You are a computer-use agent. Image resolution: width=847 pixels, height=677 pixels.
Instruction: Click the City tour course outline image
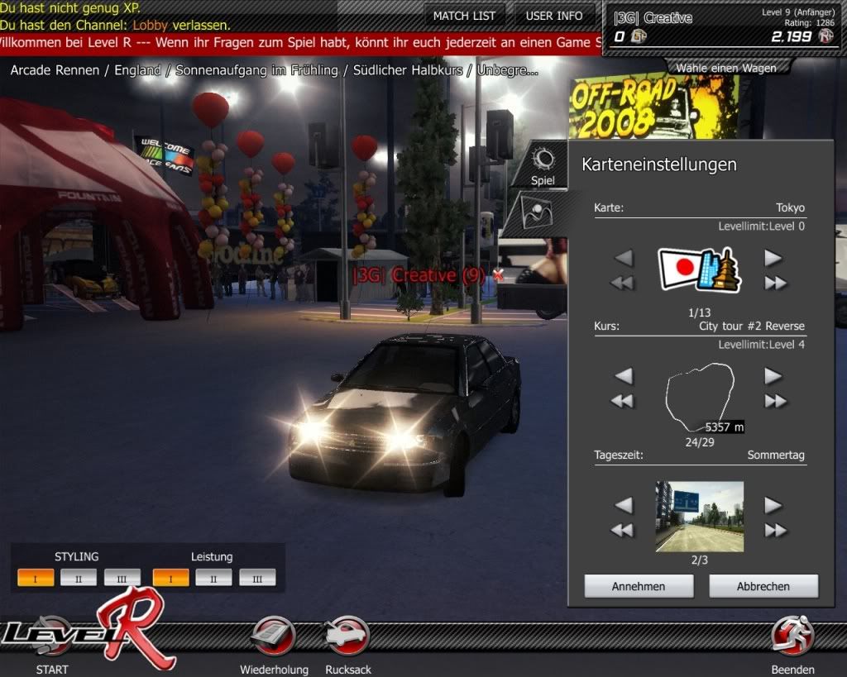pos(699,396)
